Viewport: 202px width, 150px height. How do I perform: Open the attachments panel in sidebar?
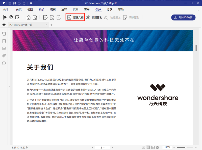coord(4,56)
